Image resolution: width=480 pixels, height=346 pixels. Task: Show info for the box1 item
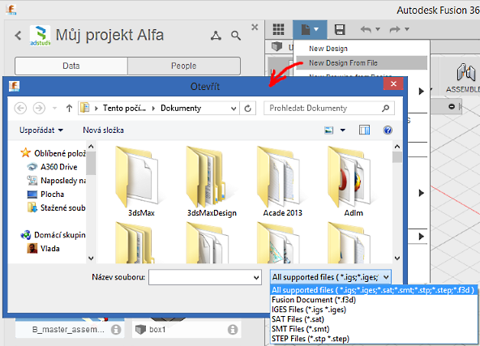coord(233,330)
